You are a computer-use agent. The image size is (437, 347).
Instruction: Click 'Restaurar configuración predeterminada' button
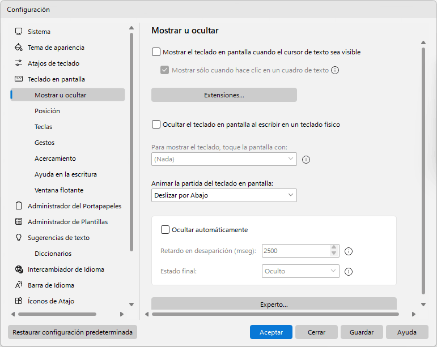click(x=73, y=332)
